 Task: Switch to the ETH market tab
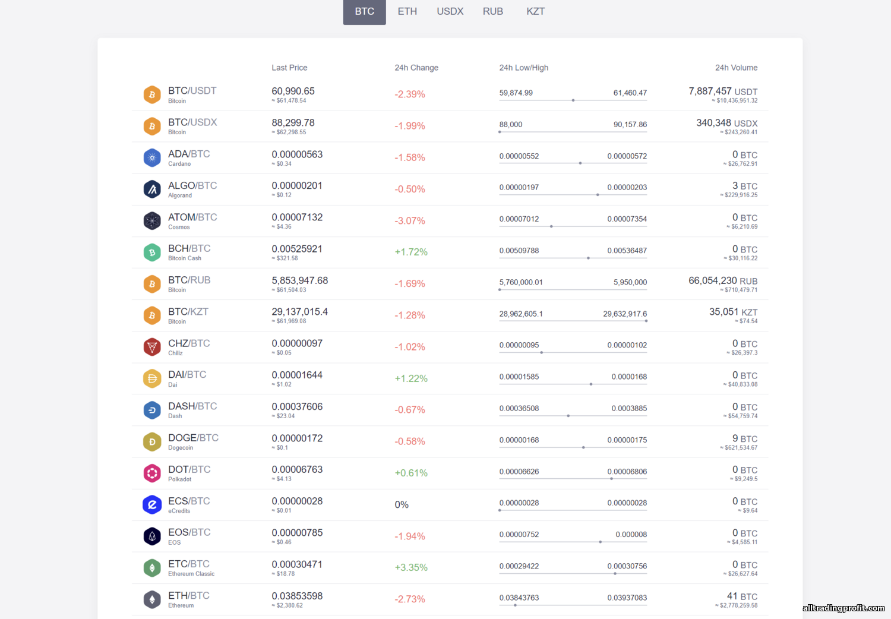(407, 11)
